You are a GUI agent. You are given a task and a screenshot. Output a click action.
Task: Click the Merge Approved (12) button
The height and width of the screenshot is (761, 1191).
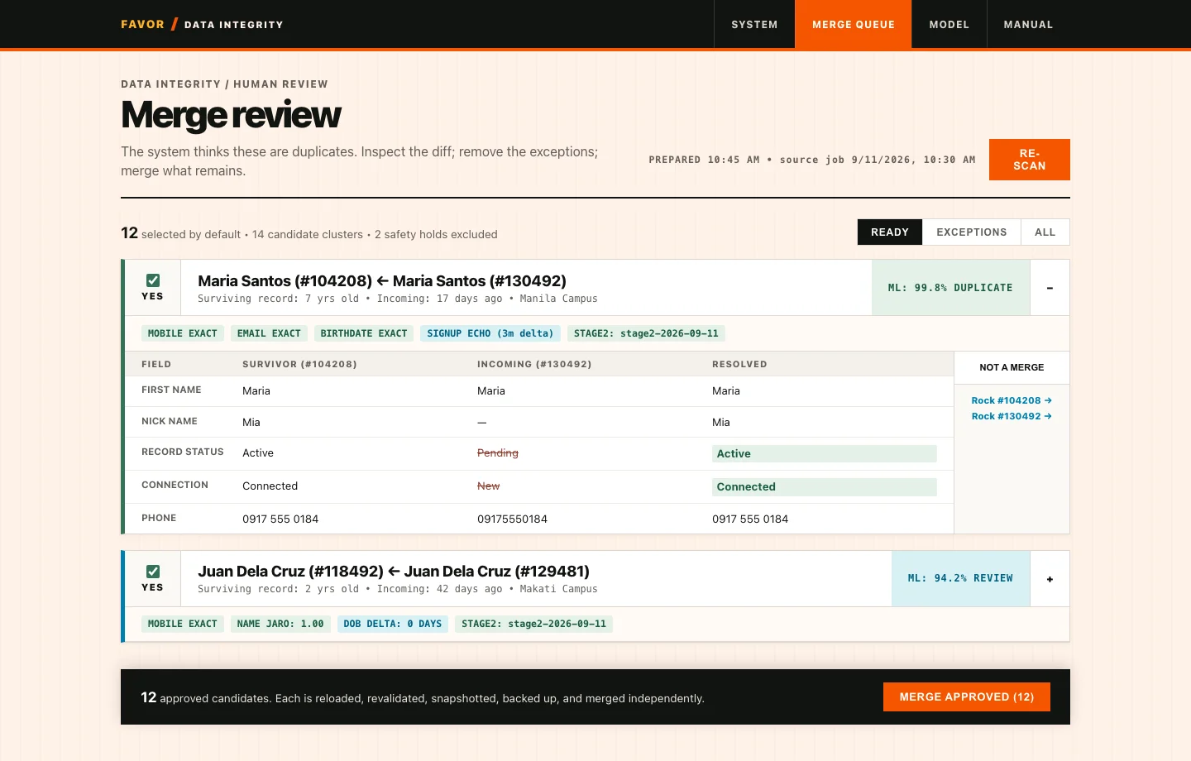[x=967, y=697]
